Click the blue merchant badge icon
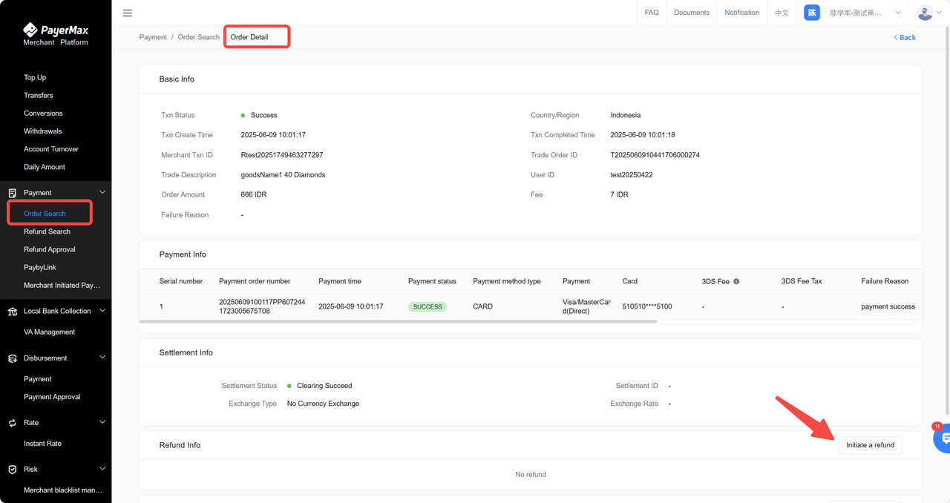 tap(812, 13)
